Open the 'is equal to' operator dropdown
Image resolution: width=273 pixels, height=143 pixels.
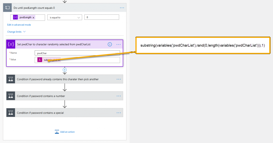click(x=65, y=18)
